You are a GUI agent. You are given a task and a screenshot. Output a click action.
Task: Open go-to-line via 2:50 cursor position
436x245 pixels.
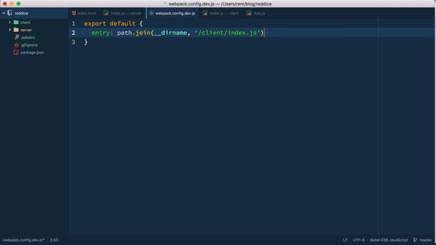point(54,240)
